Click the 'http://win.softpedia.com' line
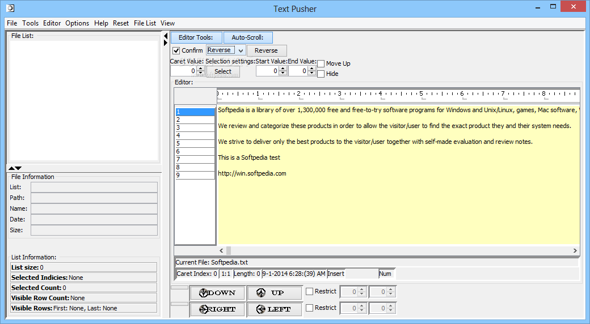Viewport: 590px width, 324px height. coord(252,173)
